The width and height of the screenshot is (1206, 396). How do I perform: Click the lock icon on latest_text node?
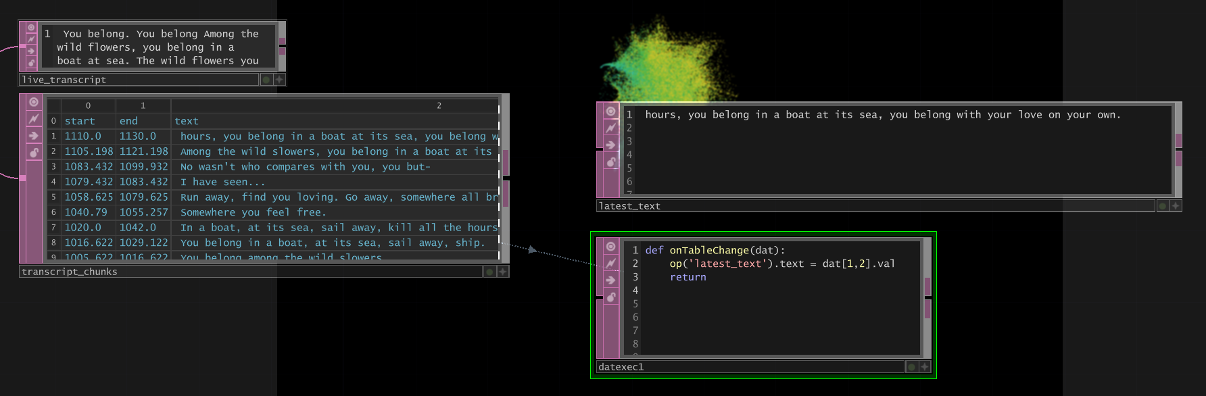click(x=611, y=162)
